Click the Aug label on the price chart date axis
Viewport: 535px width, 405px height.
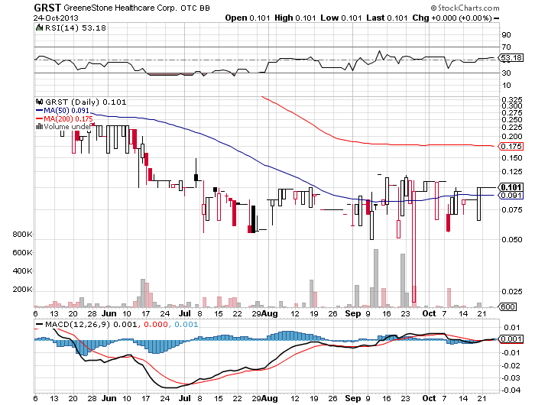(270, 313)
